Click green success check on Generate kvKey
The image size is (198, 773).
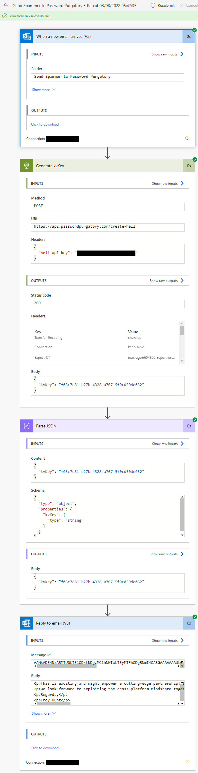tap(195, 160)
